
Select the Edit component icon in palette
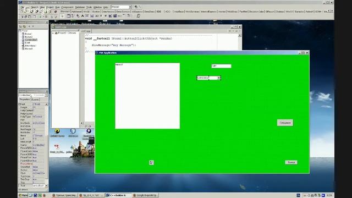tap(87, 16)
